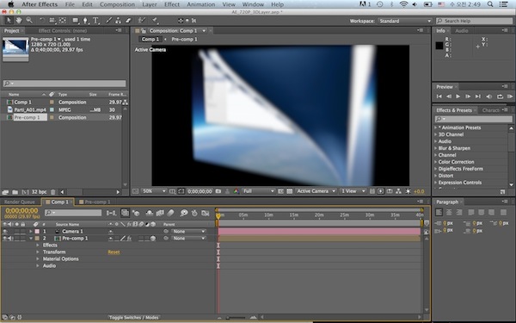Toggle Enable Motion Blur timeline switch
This screenshot has width=516, height=323.
click(x=170, y=214)
